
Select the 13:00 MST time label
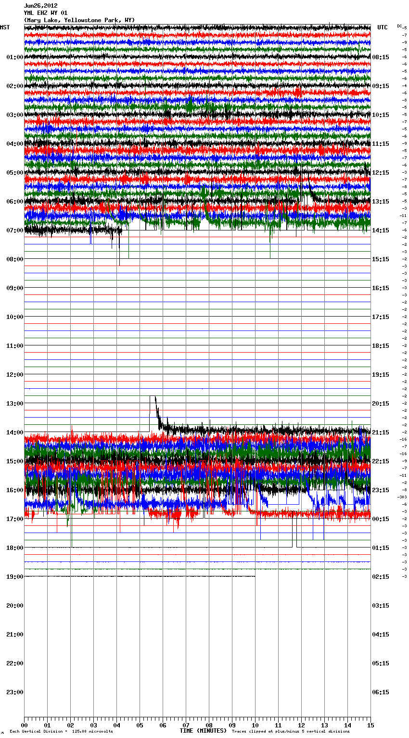click(15, 404)
